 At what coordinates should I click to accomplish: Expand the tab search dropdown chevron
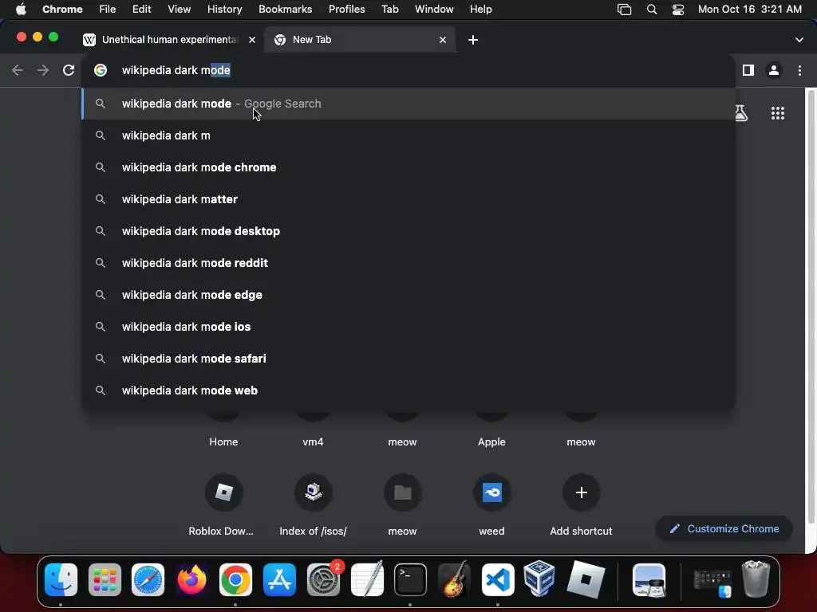tap(799, 40)
